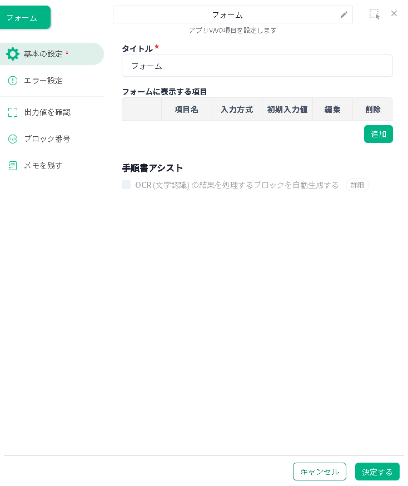This screenshot has width=408, height=486.
Task: Close the form settings panel
Action: (394, 13)
